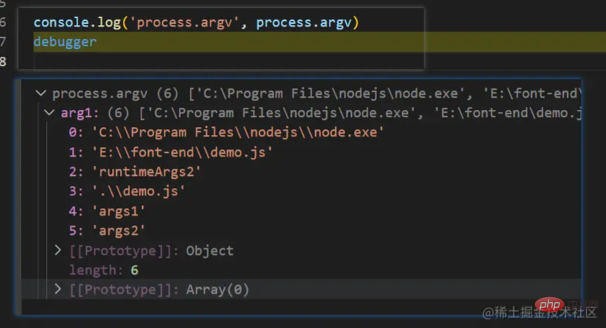Click line number 6 in the gutter
This screenshot has height=328, width=606.
[x=4, y=22]
